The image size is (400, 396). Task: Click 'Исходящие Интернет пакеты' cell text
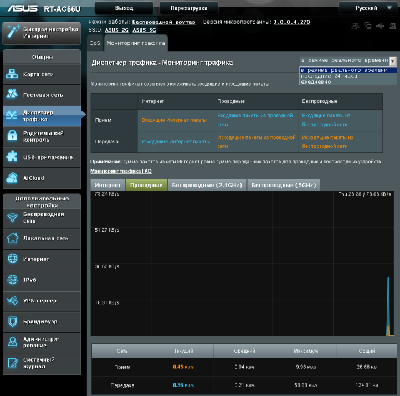point(176,142)
